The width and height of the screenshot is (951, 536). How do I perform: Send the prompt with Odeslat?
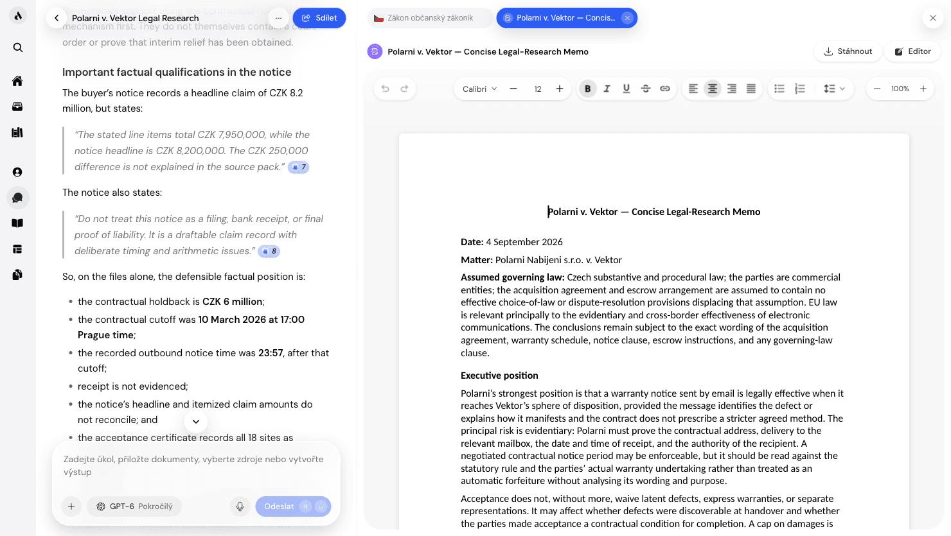coord(293,506)
